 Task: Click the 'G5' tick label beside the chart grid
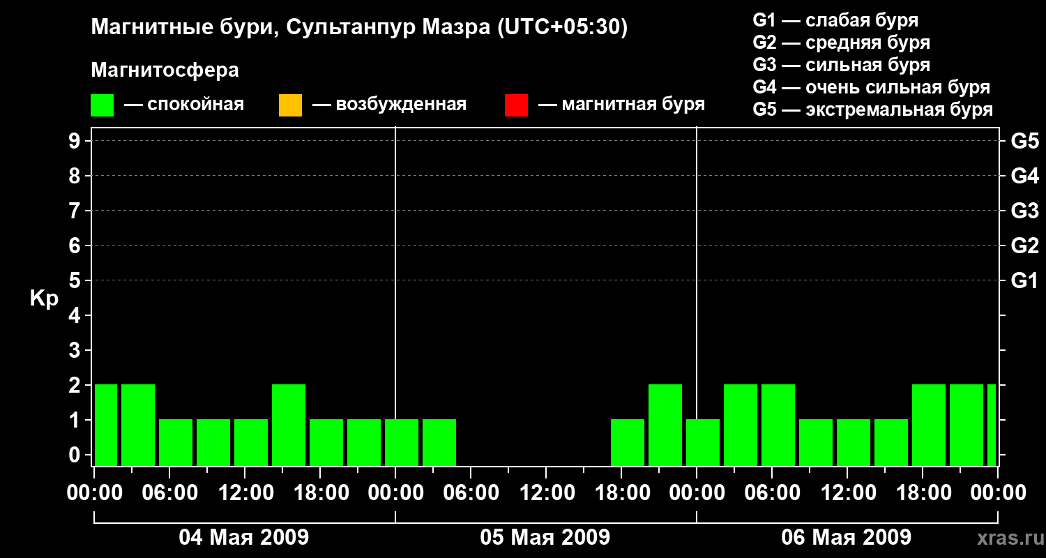1024,141
